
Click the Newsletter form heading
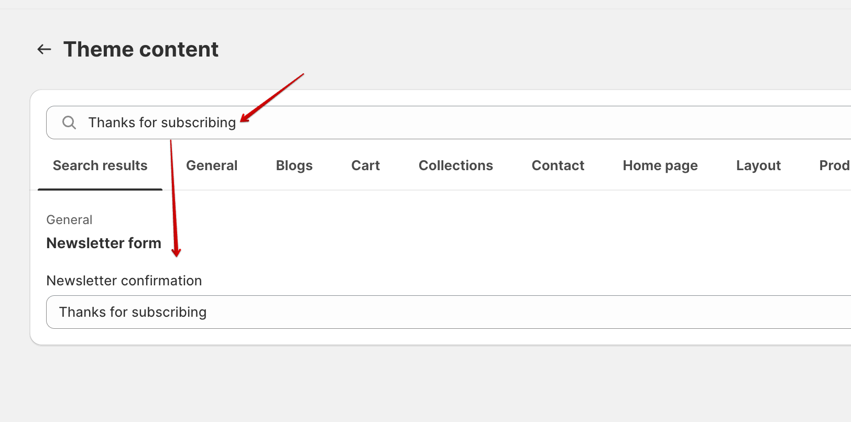104,243
